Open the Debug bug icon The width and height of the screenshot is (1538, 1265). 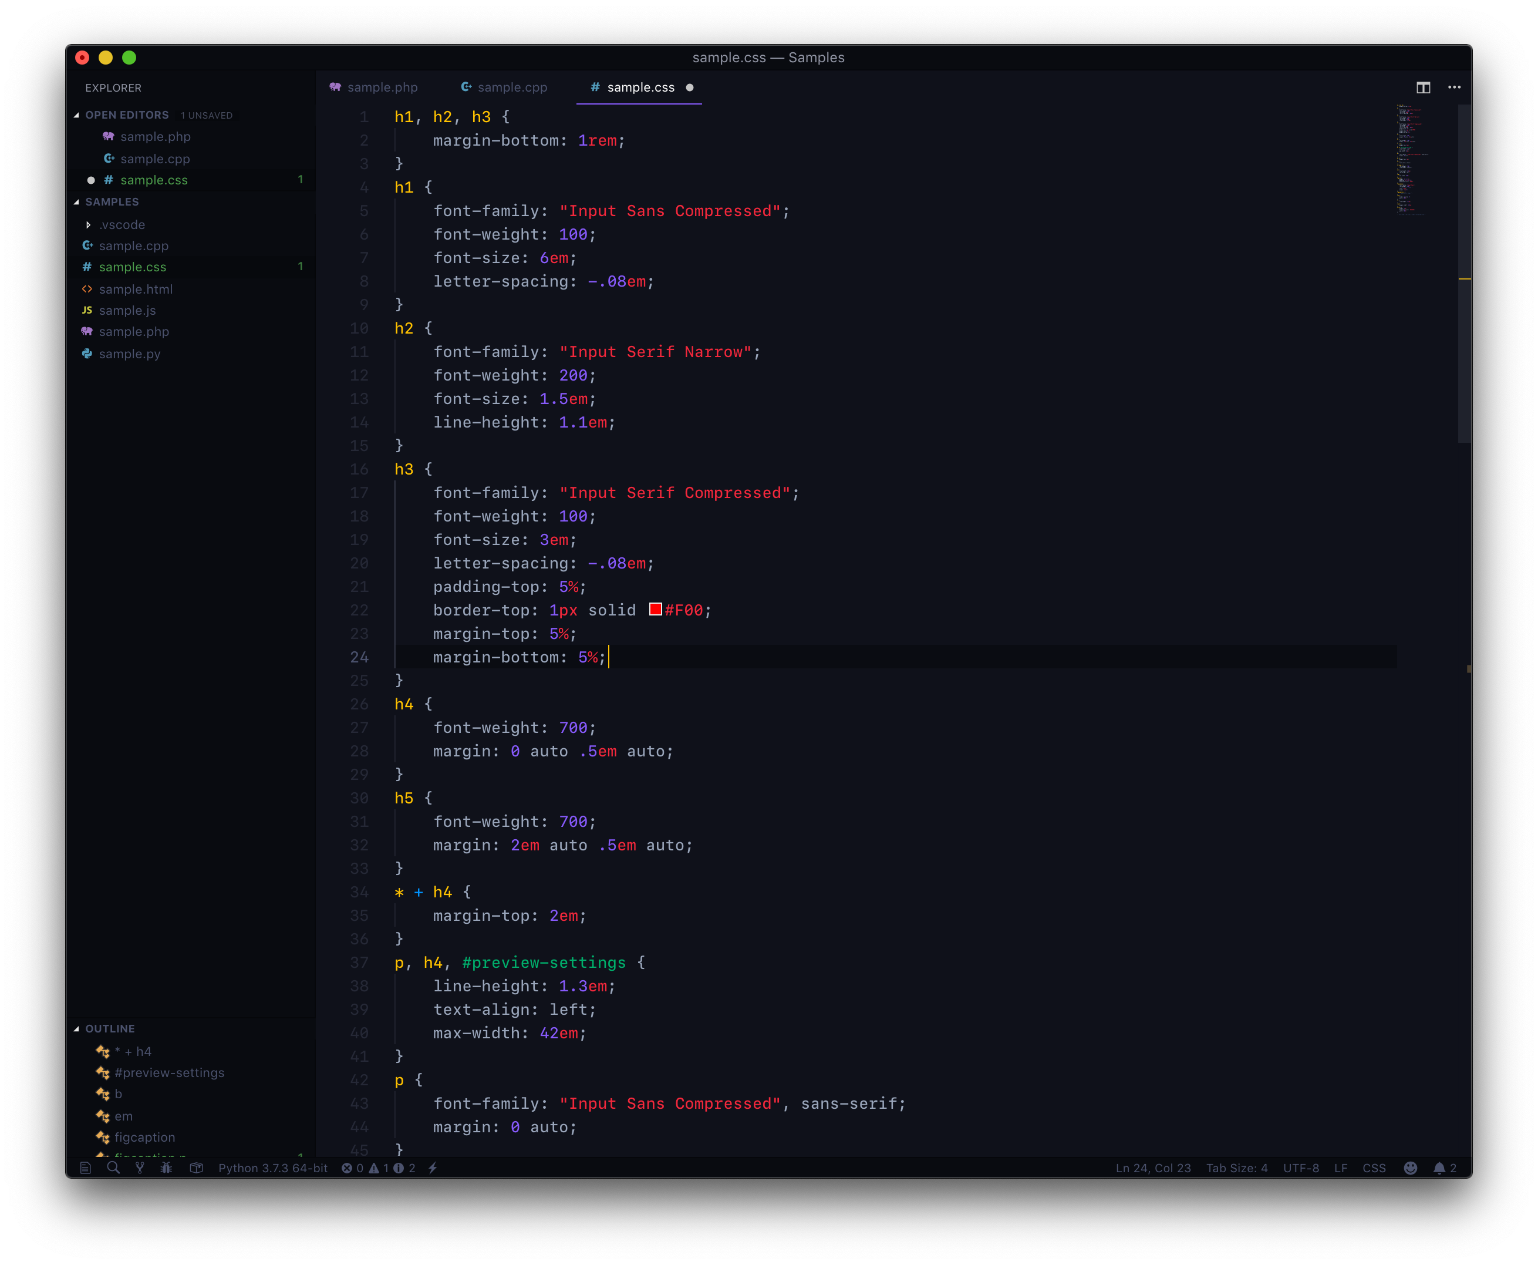click(x=167, y=1168)
